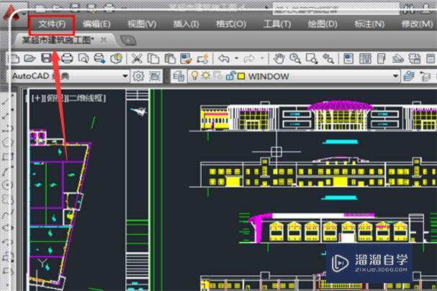Click the [+] viewport control
437x291 pixels.
click(37, 98)
